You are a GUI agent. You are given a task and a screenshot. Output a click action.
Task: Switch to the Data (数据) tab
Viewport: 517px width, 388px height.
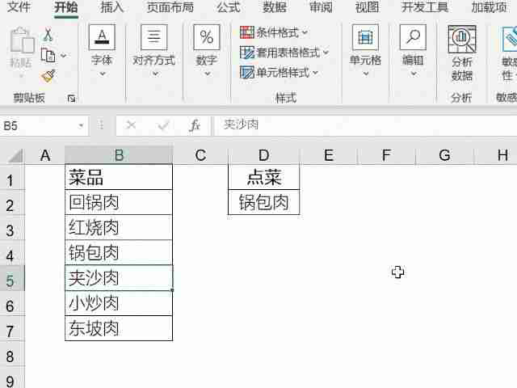[x=275, y=7]
